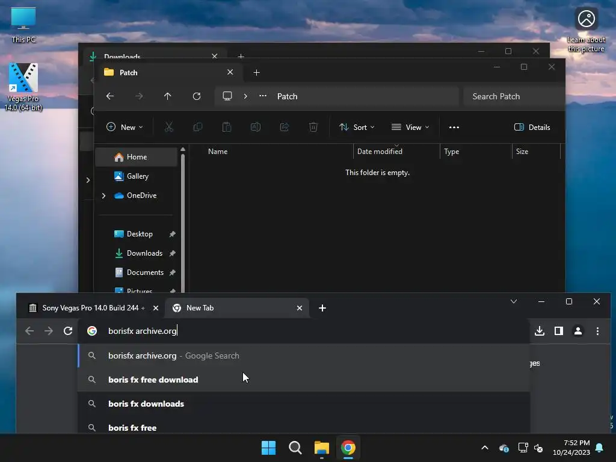This screenshot has width=616, height=462.
Task: Switch to Sony Vegas Pro 14.0 Chrome tab
Action: point(93,308)
